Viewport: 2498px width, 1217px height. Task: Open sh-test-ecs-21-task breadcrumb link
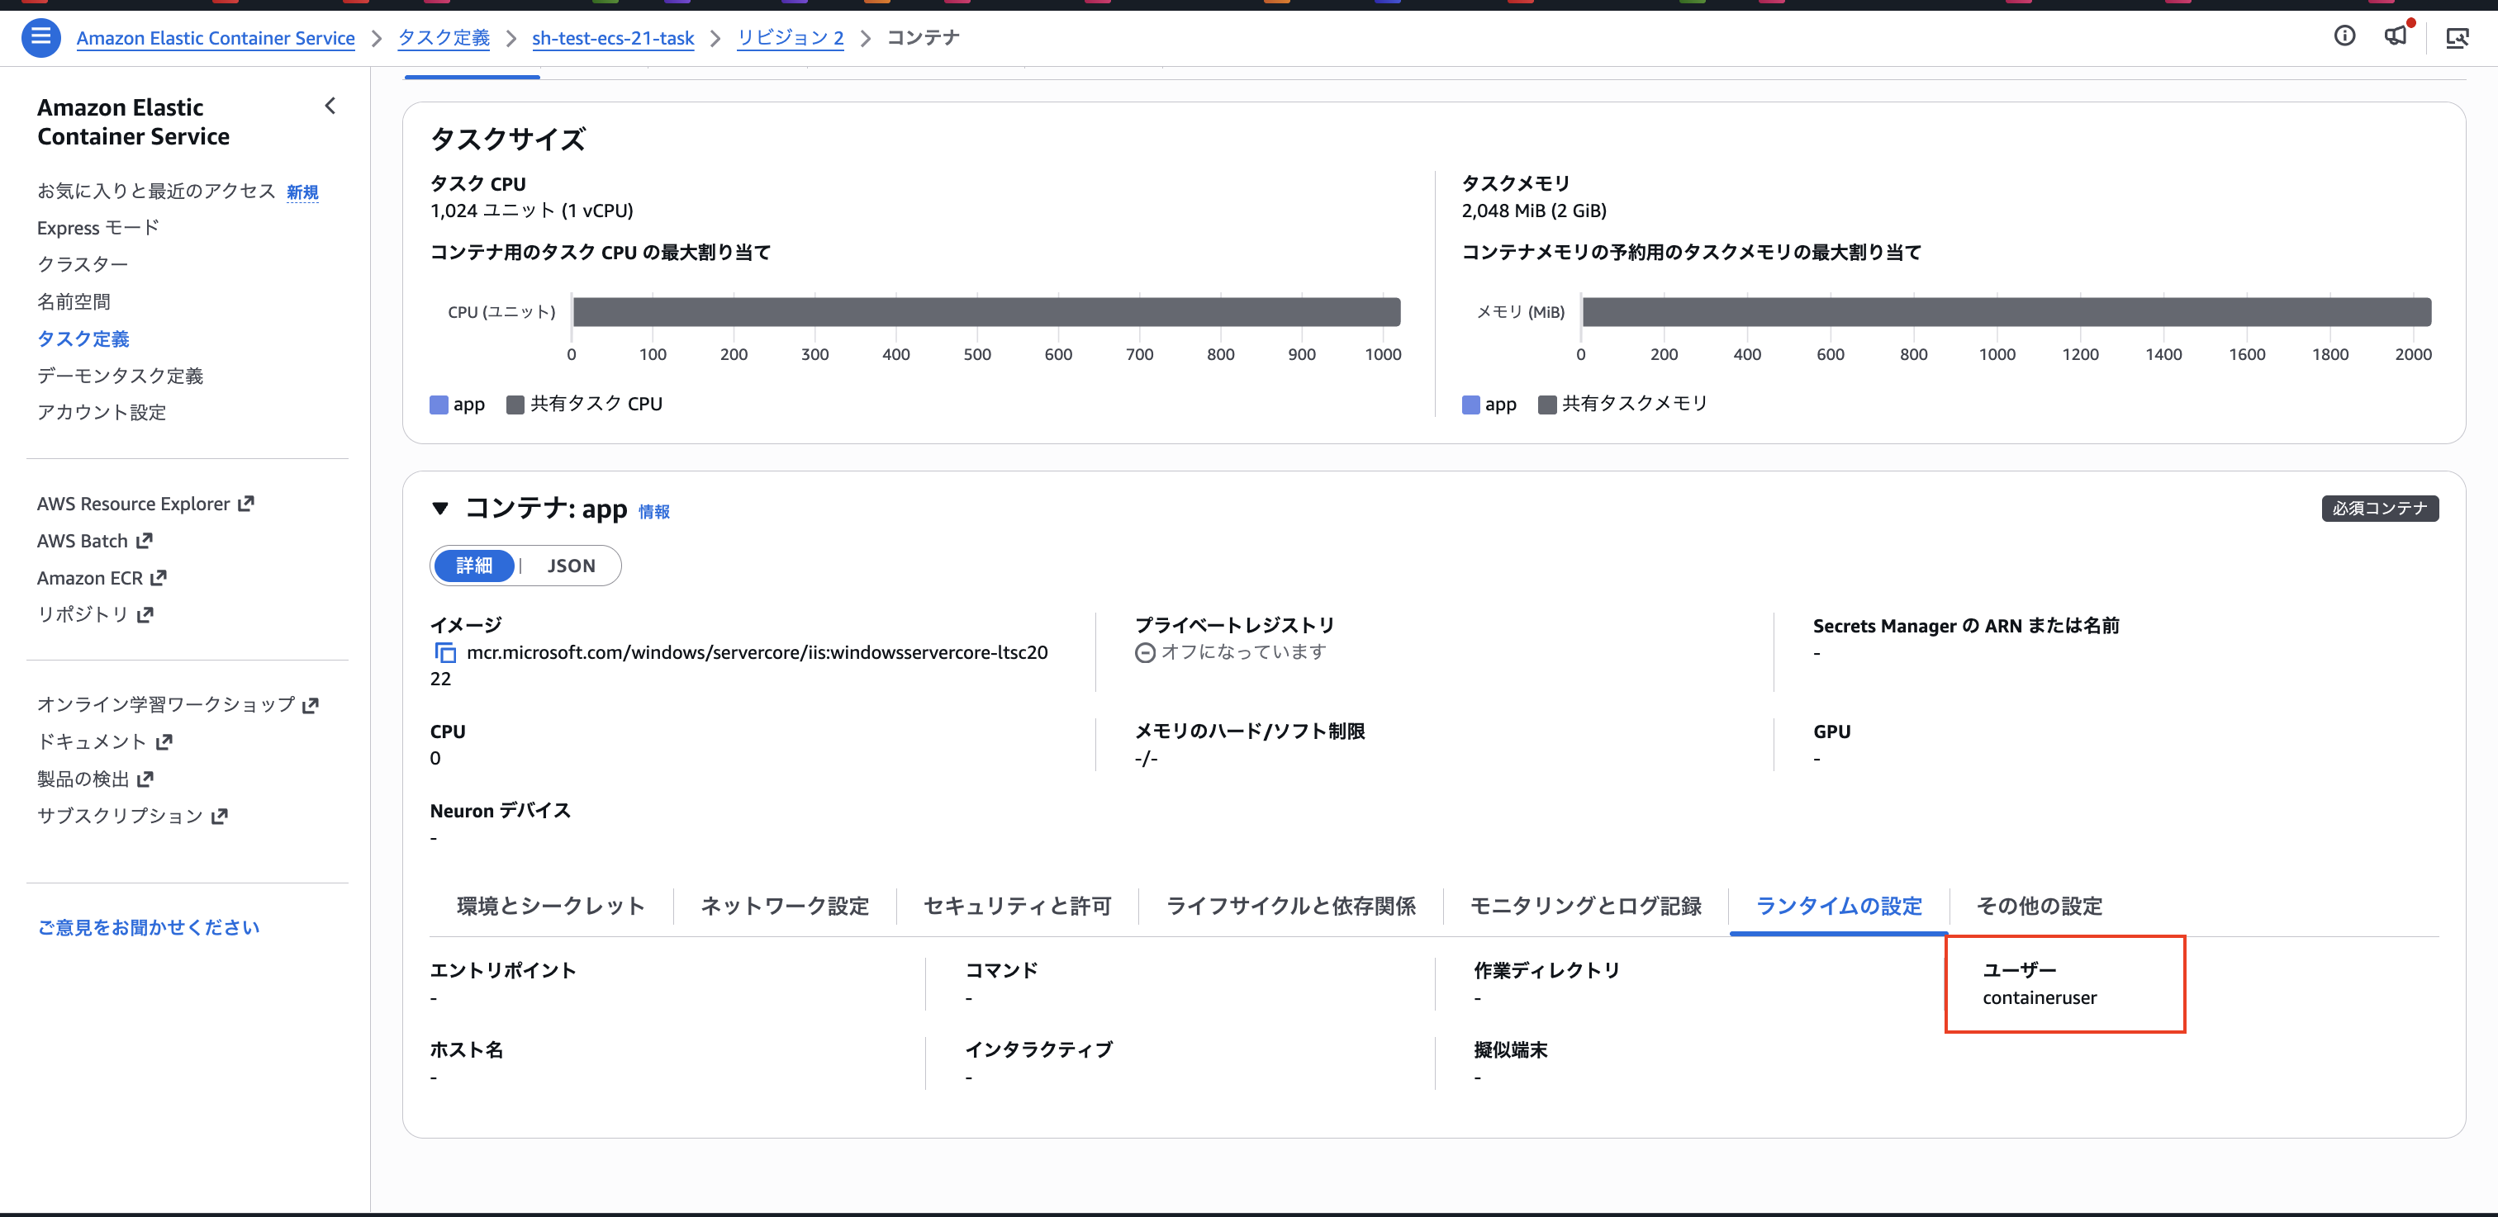tap(613, 38)
